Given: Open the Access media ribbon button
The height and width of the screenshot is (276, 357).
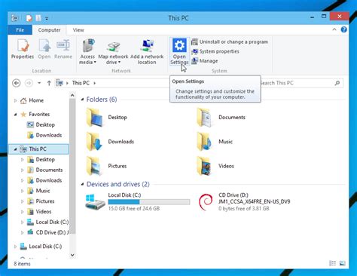Looking at the screenshot, I should coord(88,46).
